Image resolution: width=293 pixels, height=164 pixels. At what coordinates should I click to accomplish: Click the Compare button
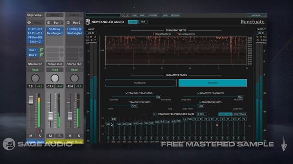click(x=153, y=15)
